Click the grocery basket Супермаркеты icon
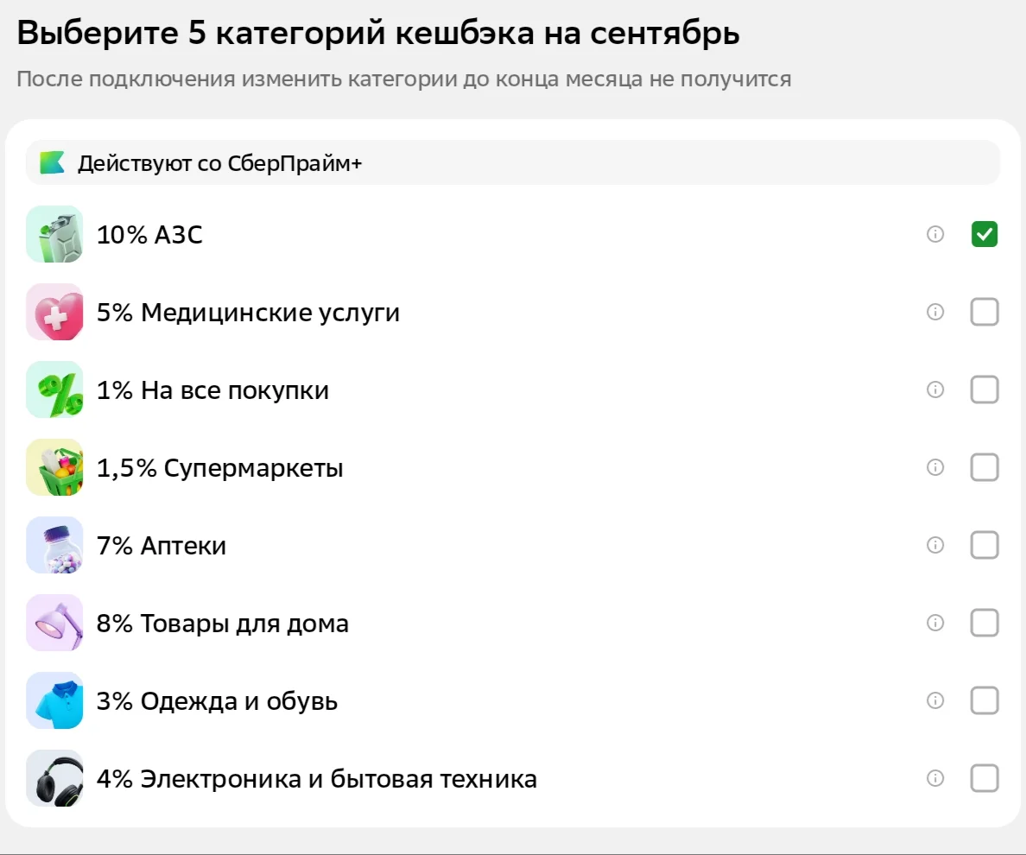 pyautogui.click(x=55, y=467)
